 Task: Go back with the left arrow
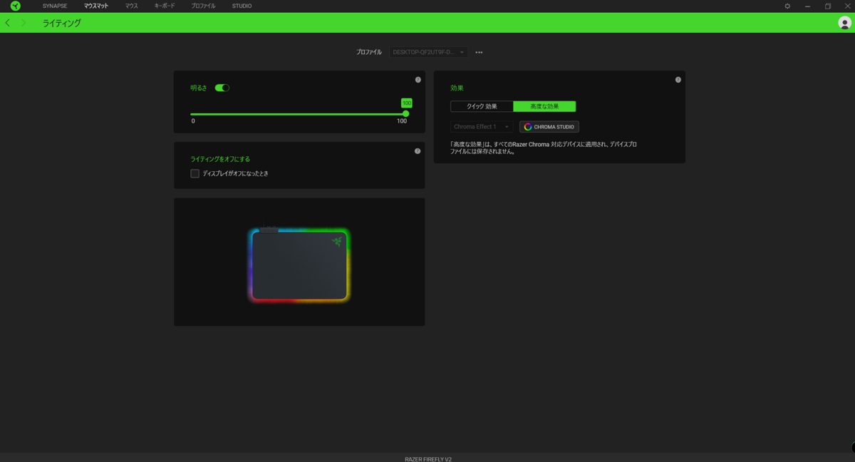click(8, 23)
